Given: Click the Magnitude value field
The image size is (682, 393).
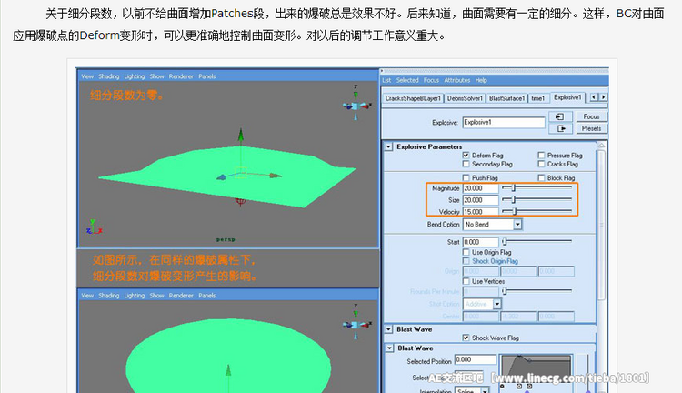Looking at the screenshot, I should click(x=481, y=188).
